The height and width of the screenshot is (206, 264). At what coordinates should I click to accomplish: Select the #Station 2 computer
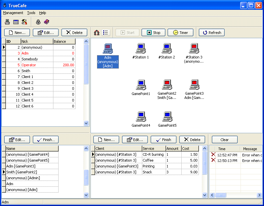[x=167, y=51]
